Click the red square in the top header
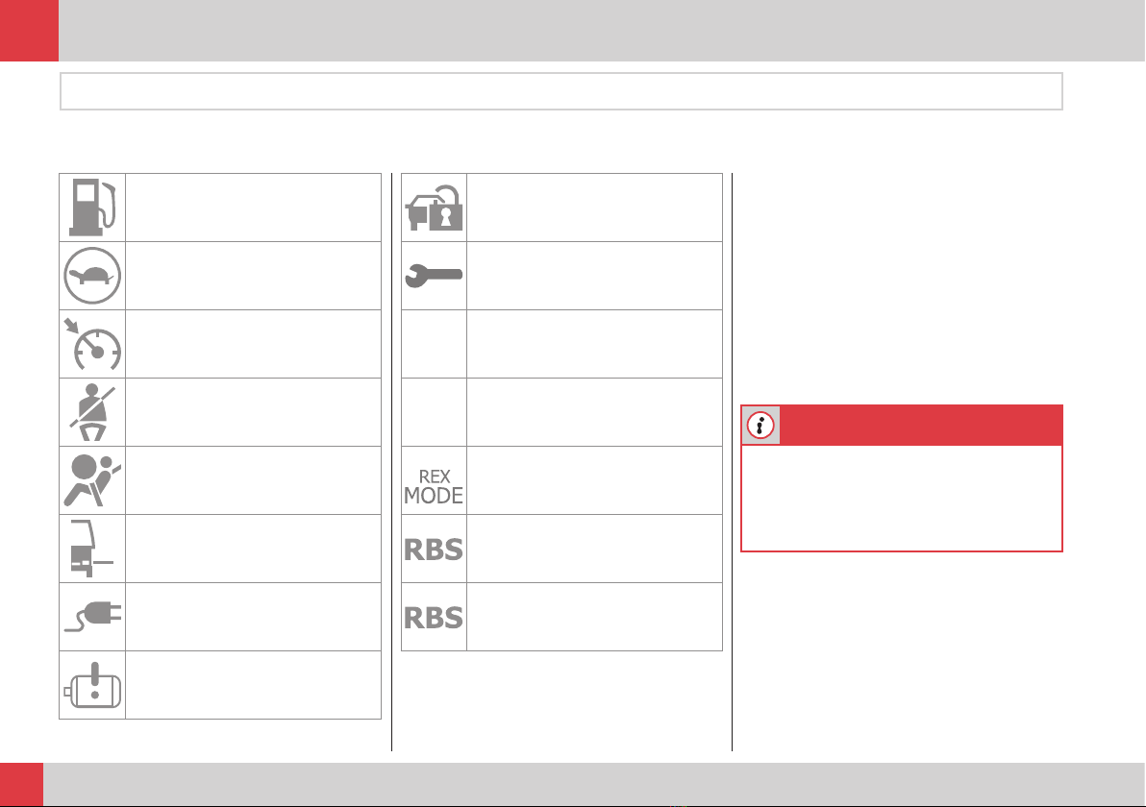 29,31
